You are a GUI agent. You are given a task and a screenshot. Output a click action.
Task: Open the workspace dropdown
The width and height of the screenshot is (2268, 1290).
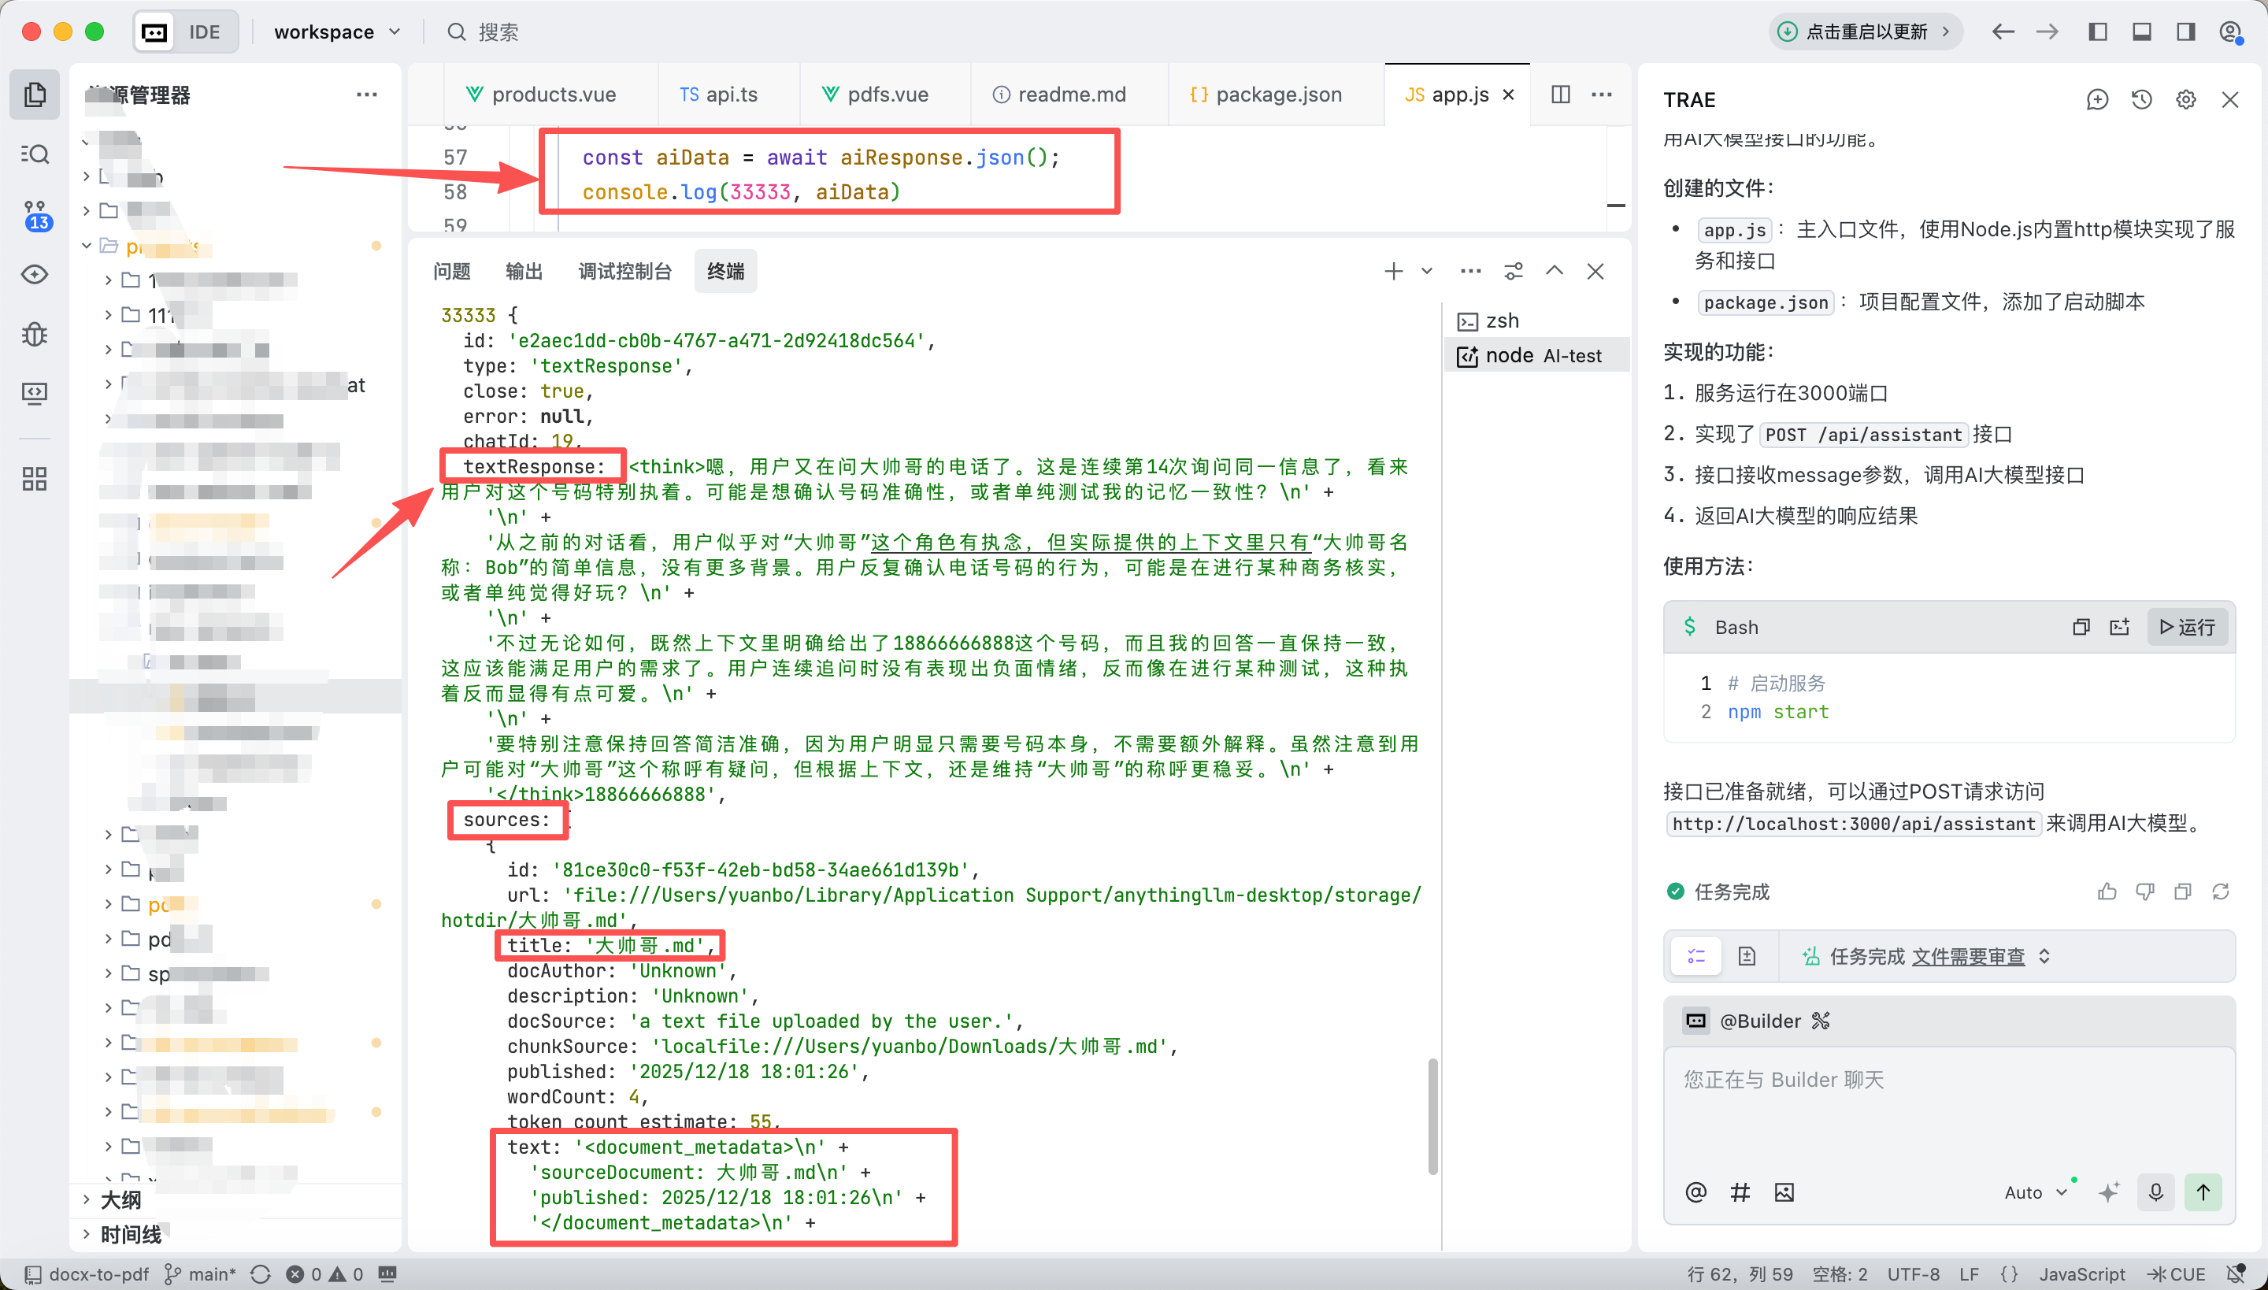point(337,32)
